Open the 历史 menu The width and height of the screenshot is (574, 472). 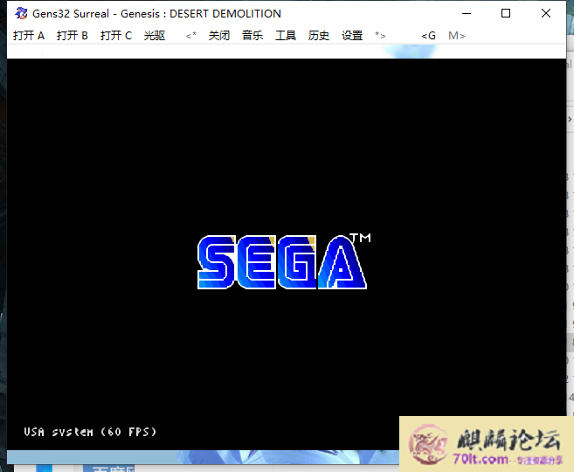(319, 36)
